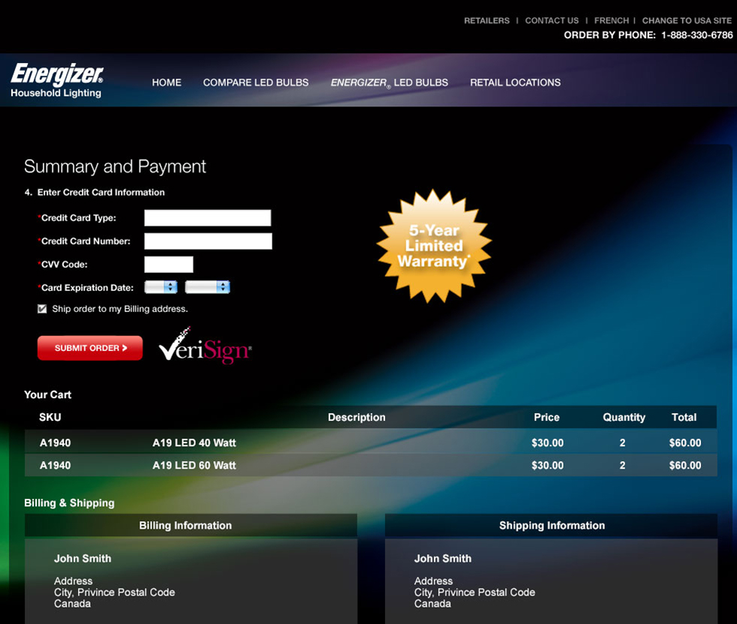Open the Retailers link at top
Image resolution: width=737 pixels, height=624 pixels.
pos(486,21)
